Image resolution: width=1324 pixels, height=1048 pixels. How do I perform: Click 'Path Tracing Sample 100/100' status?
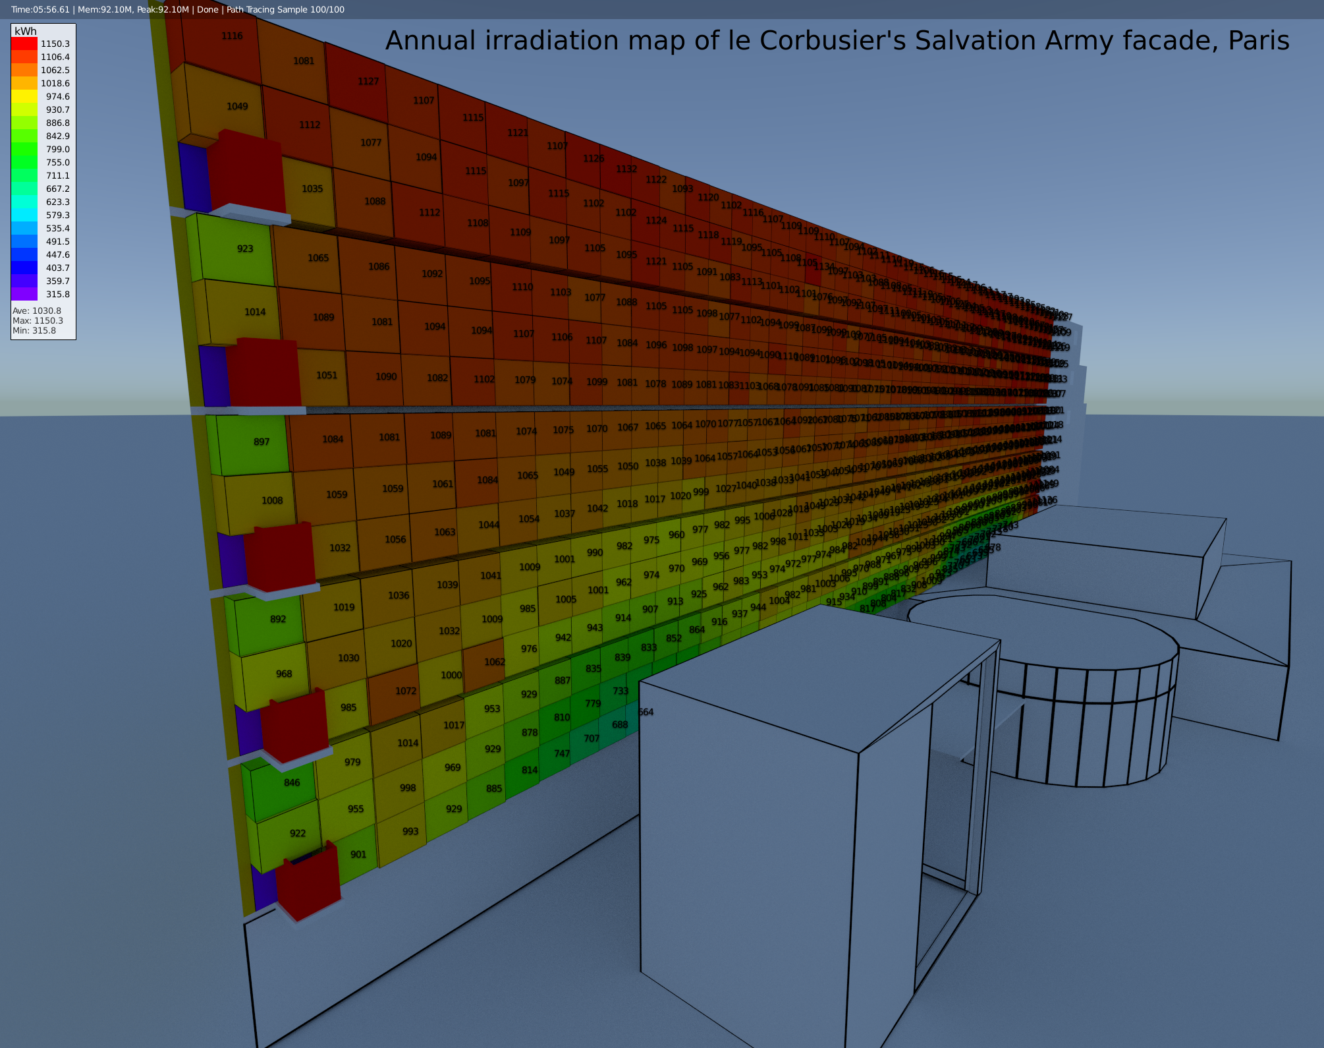click(x=285, y=9)
